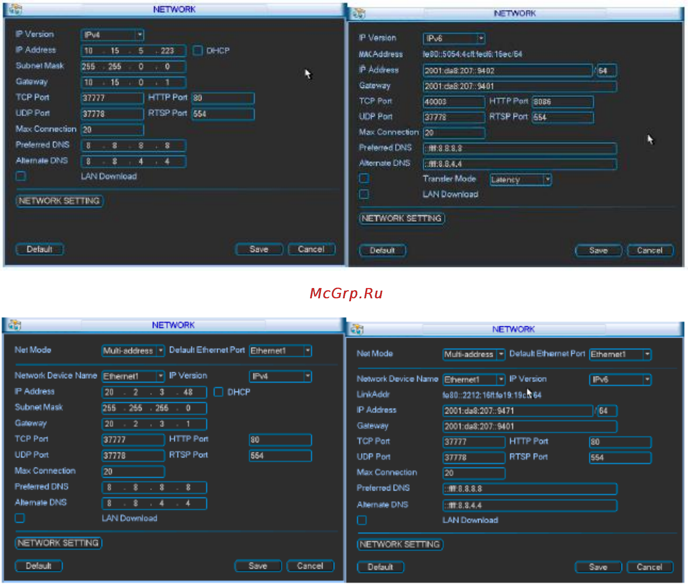Image resolution: width=688 pixels, height=586 pixels.
Task: Click NETWORK SETTING button in the top-left panel
Action: (x=59, y=201)
